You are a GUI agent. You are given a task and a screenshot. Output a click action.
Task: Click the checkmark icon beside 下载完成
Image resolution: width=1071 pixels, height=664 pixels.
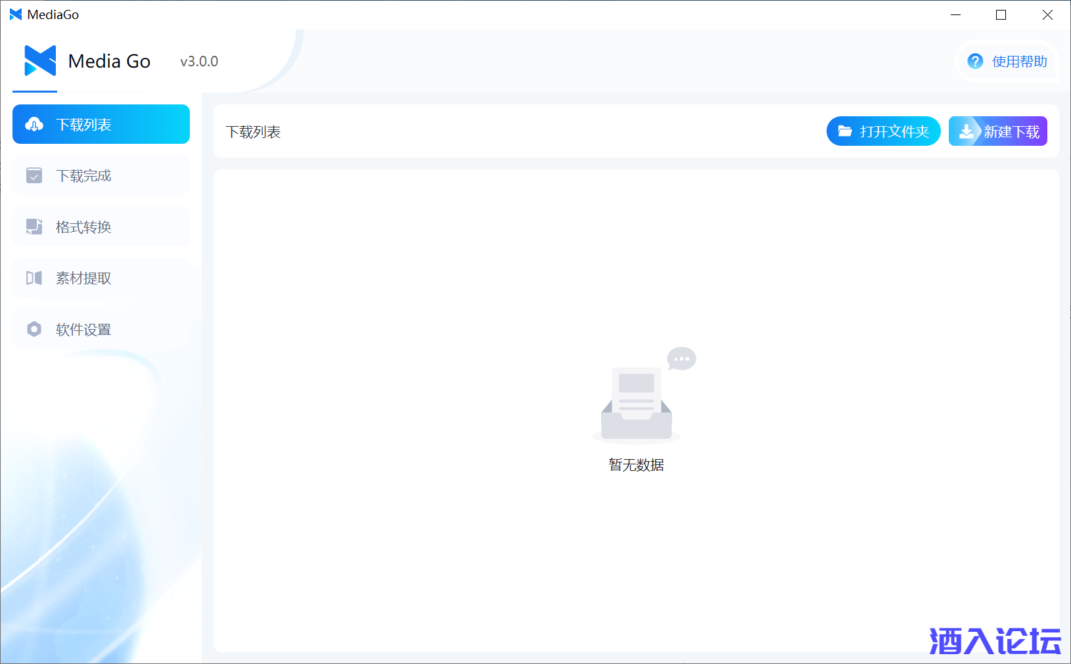pyautogui.click(x=34, y=175)
